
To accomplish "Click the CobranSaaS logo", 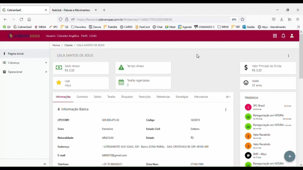I will [24, 36].
